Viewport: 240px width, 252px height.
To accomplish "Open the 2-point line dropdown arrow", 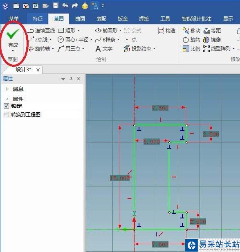I will tap(50, 39).
